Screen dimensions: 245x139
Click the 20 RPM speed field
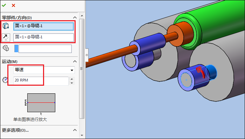(x=41, y=80)
